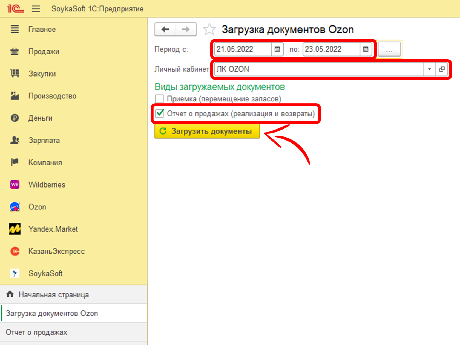The image size is (460, 345).
Task: Click the Загрузка документов Ozon page title
Action: click(x=288, y=29)
